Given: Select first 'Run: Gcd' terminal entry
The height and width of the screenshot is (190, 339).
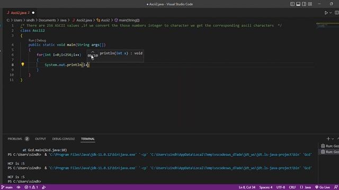Looking at the screenshot, I should 329,146.
